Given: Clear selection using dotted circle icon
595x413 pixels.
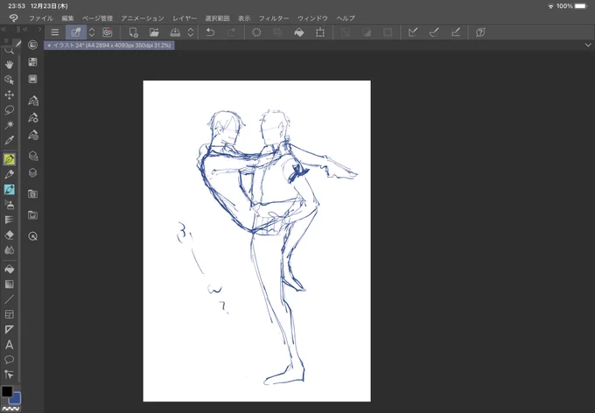Looking at the screenshot, I should pos(256,32).
